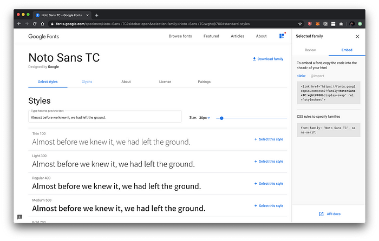Click the 'Styles' heading

(x=40, y=101)
